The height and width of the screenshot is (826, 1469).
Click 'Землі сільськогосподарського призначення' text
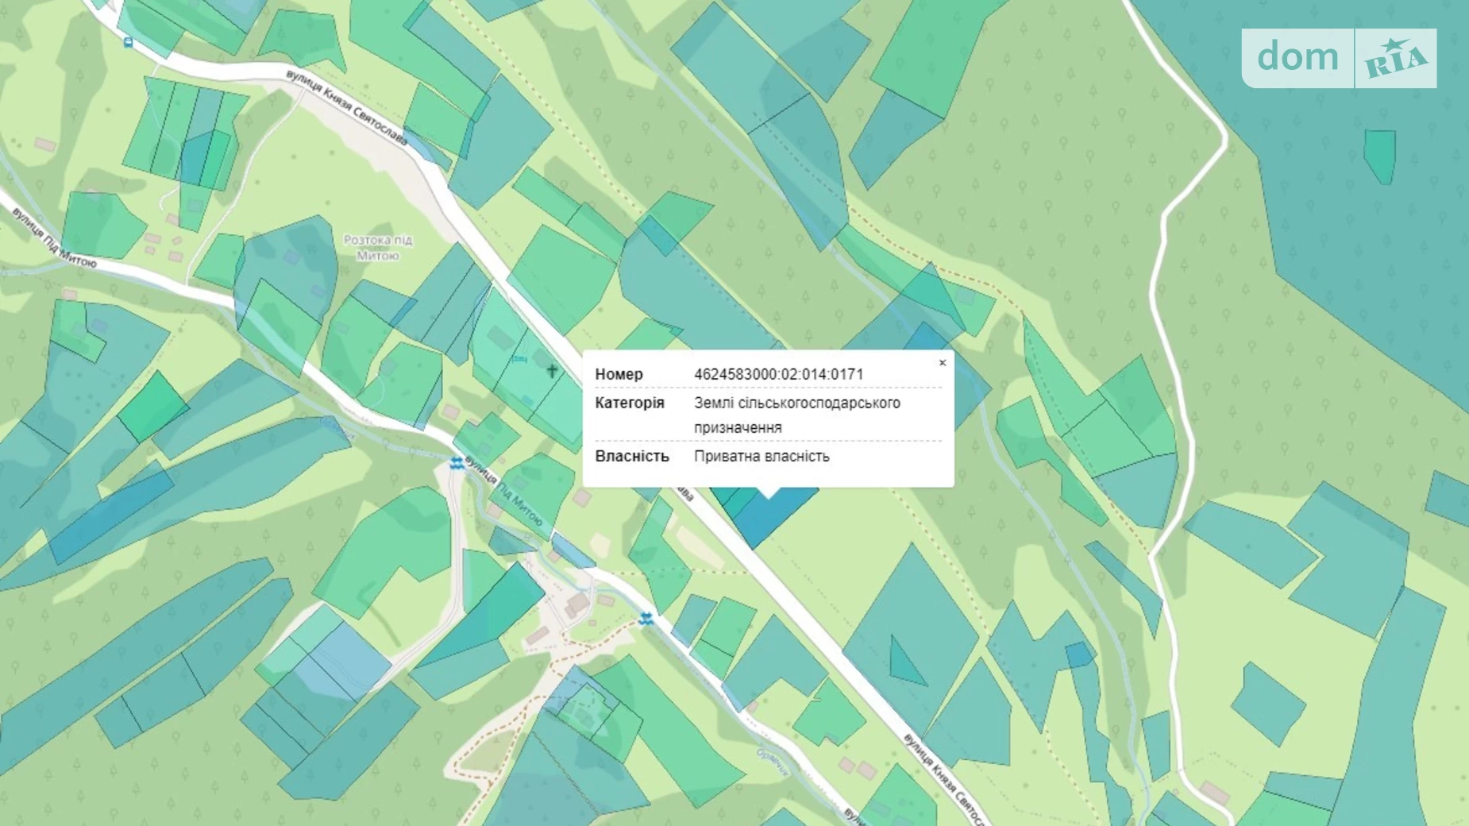click(796, 415)
